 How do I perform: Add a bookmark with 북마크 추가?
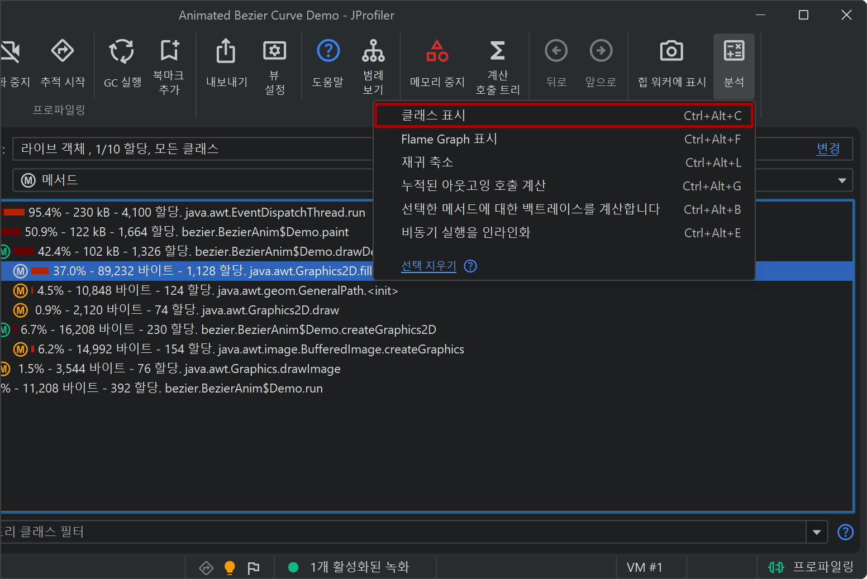[x=169, y=52]
